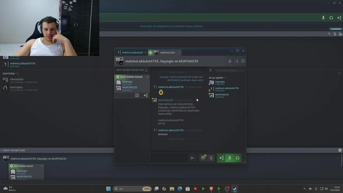Image resolution: width=343 pixels, height=193 pixels.
Task: Open Brave browser from the taskbar
Action: (211, 189)
